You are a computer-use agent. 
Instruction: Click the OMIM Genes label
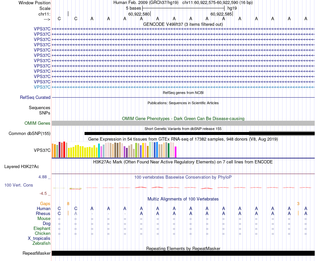point(37,123)
